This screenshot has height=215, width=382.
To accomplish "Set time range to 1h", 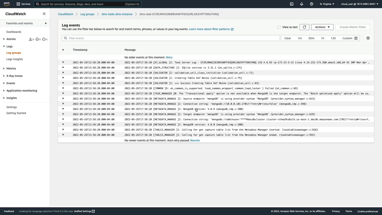I will point(322,38).
